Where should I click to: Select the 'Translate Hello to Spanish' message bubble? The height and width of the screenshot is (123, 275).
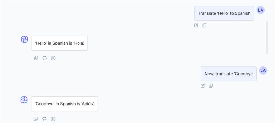point(224,13)
